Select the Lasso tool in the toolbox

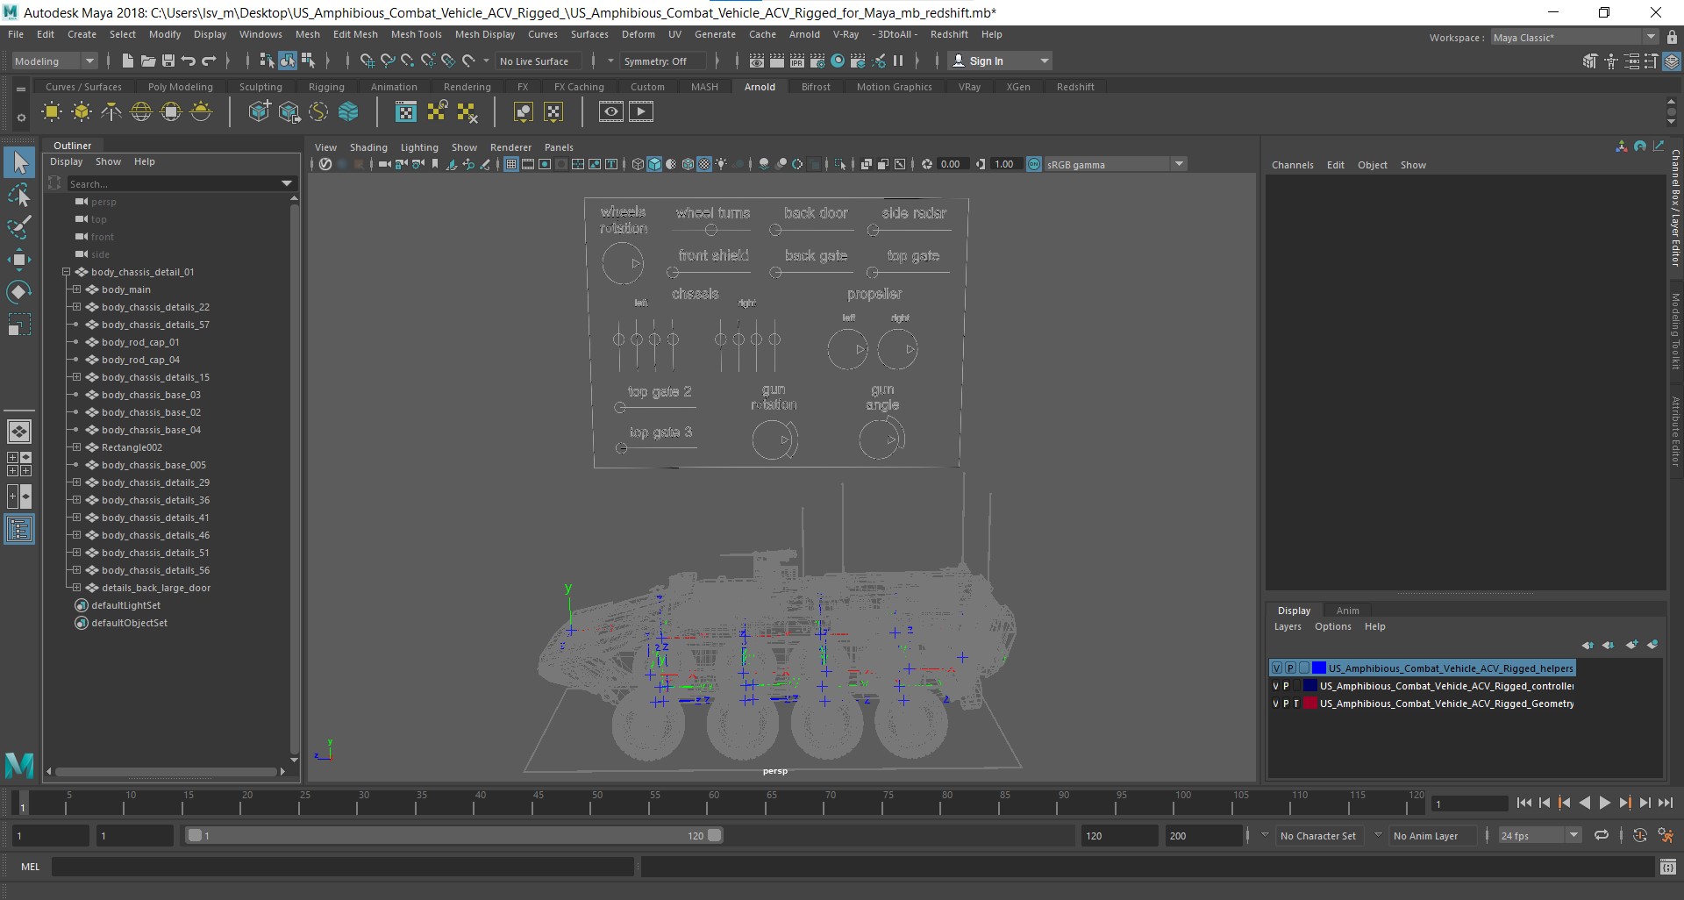coord(19,195)
